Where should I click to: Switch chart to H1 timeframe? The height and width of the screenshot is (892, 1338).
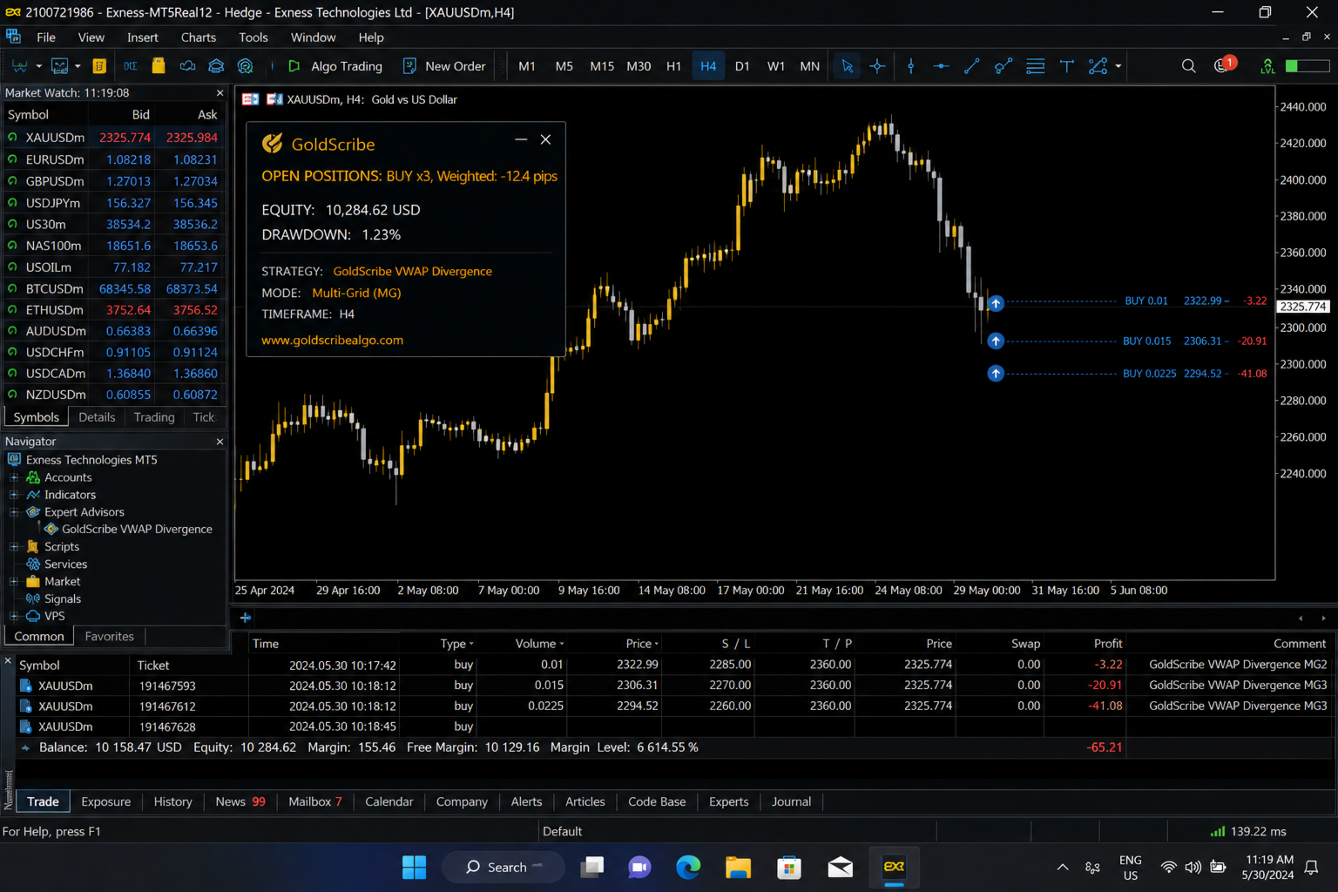click(x=673, y=66)
